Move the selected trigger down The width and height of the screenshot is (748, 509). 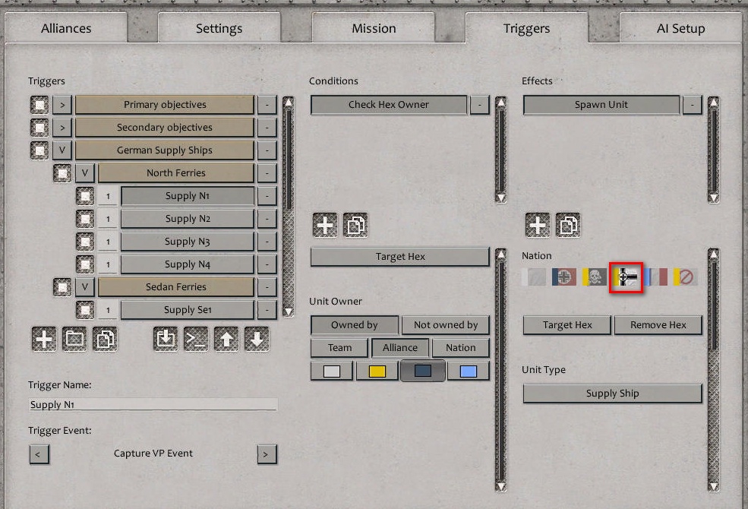pyautogui.click(x=257, y=340)
